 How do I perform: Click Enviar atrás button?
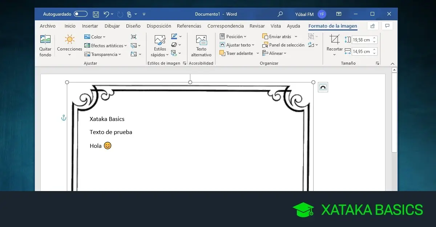coord(277,37)
